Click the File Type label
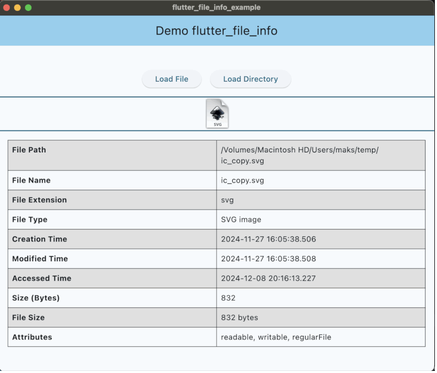Viewport: 437px width, 373px height. point(30,221)
